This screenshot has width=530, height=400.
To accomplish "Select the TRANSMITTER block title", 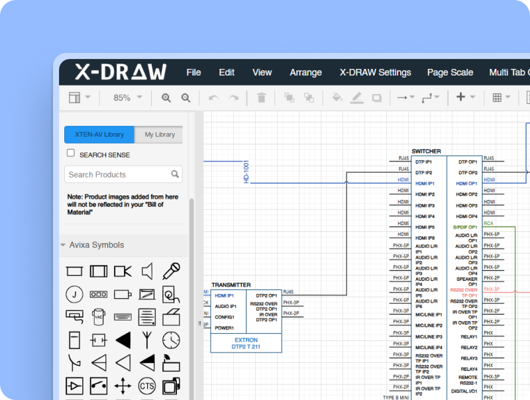I will tap(231, 285).
